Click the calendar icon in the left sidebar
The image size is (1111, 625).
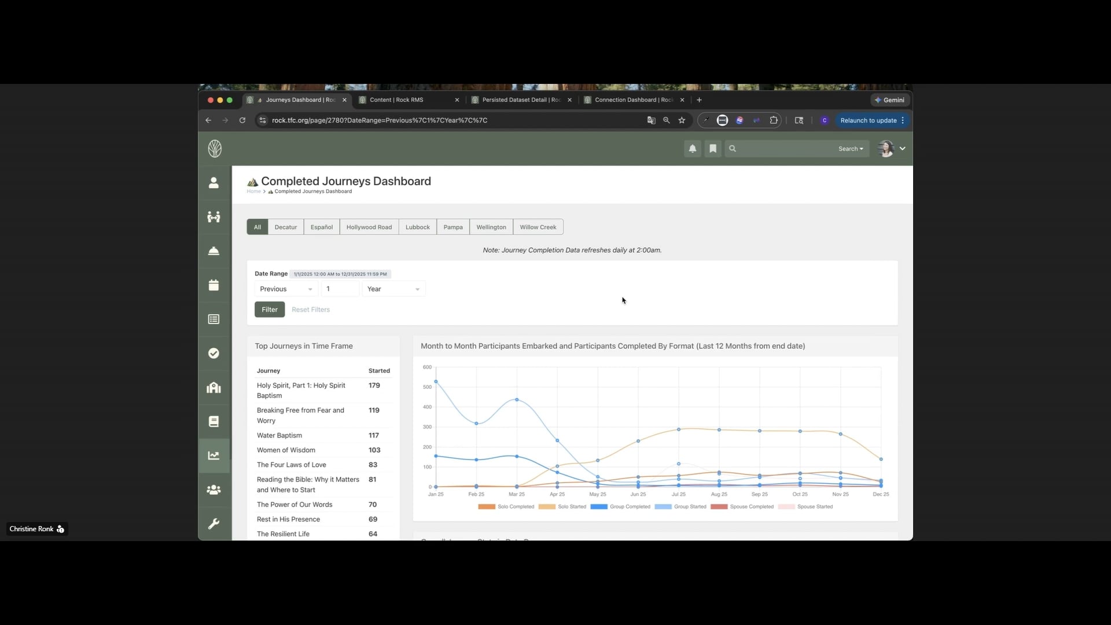pos(214,285)
